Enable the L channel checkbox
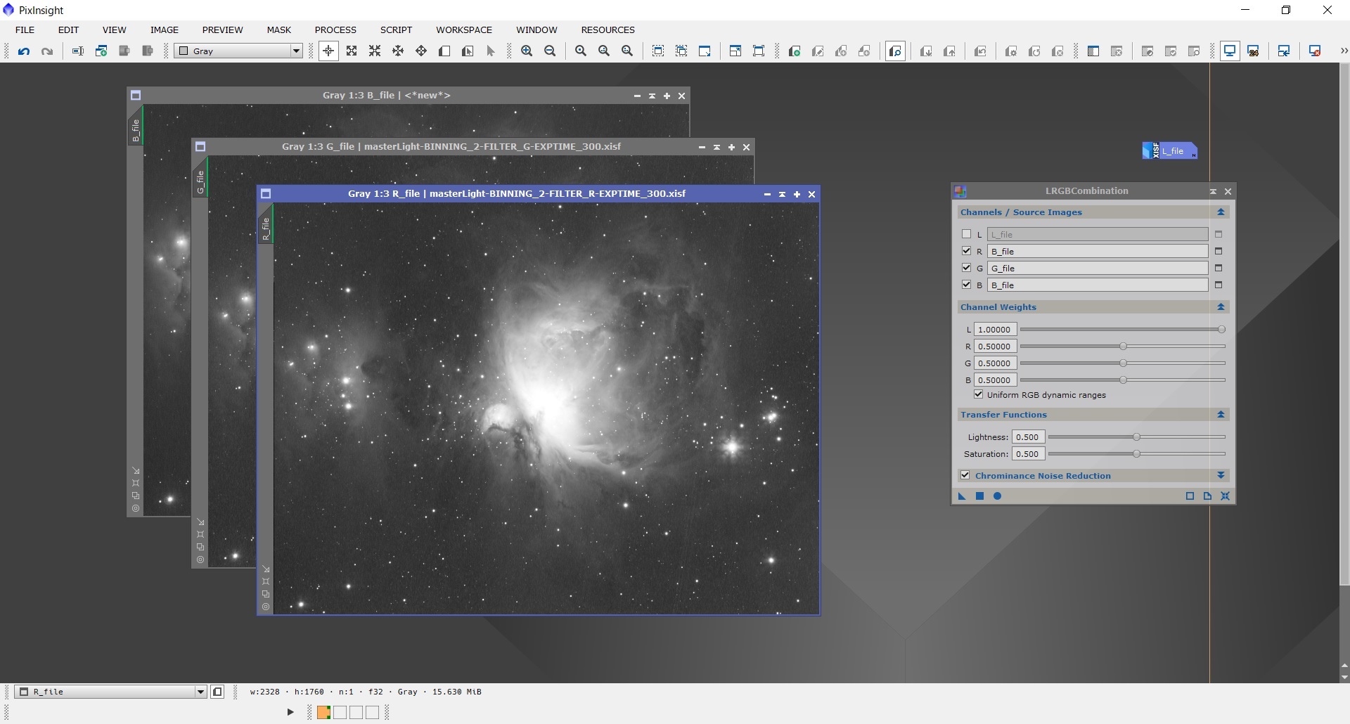This screenshot has height=724, width=1350. click(966, 234)
